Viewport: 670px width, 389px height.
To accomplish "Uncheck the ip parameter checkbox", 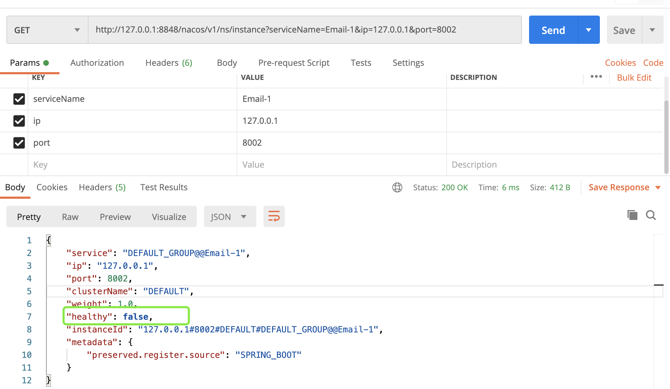I will (19, 121).
